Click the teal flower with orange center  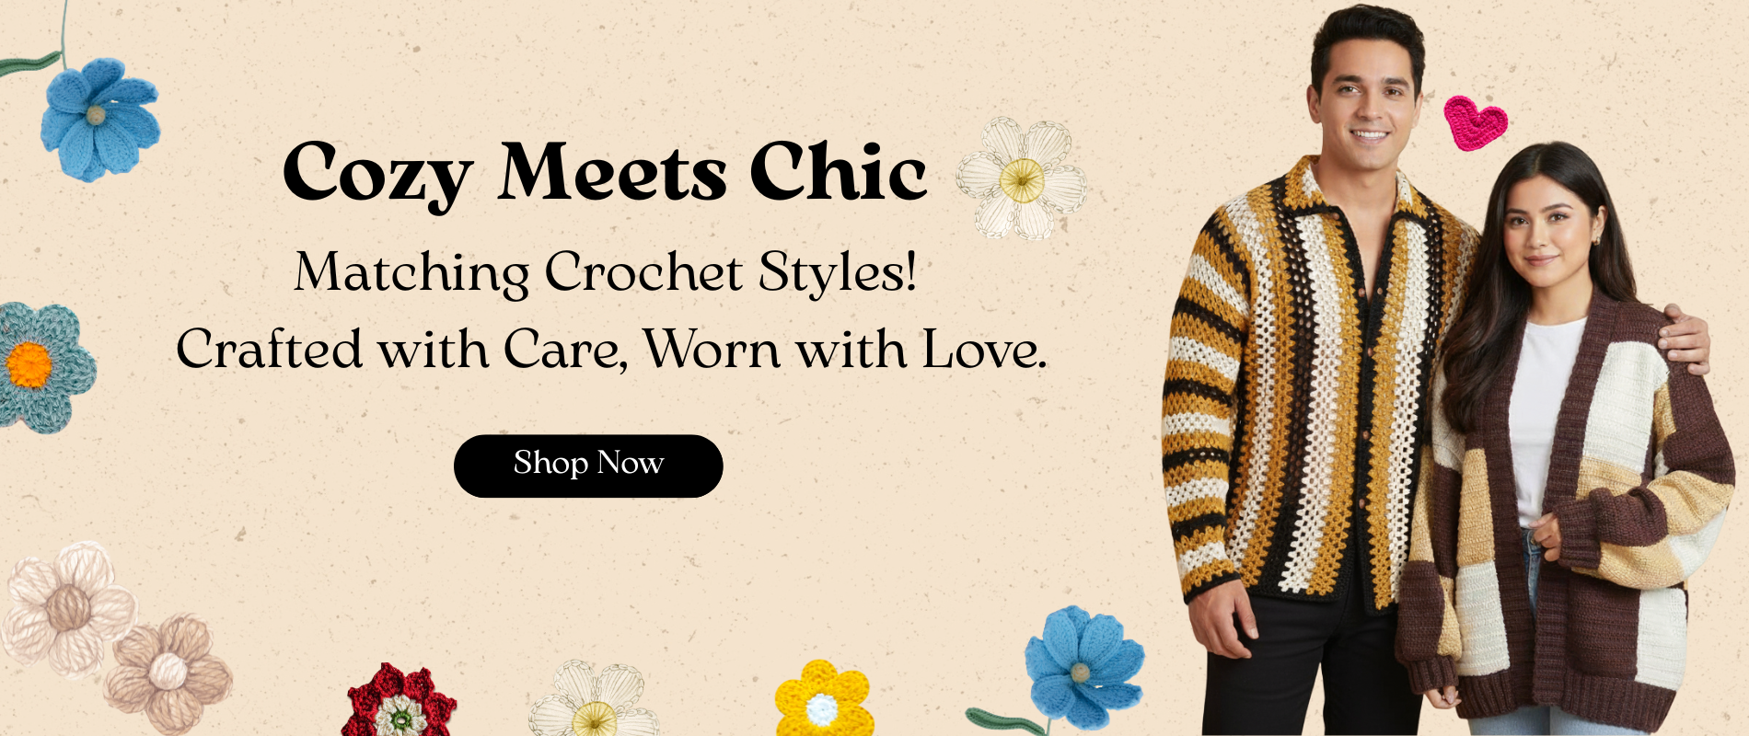tap(41, 366)
